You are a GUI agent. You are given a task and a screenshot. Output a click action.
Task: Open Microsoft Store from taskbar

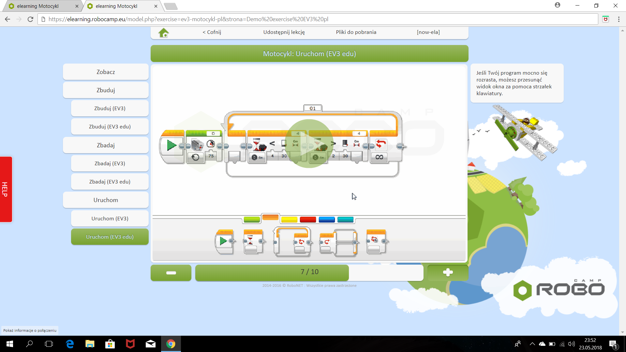click(110, 344)
